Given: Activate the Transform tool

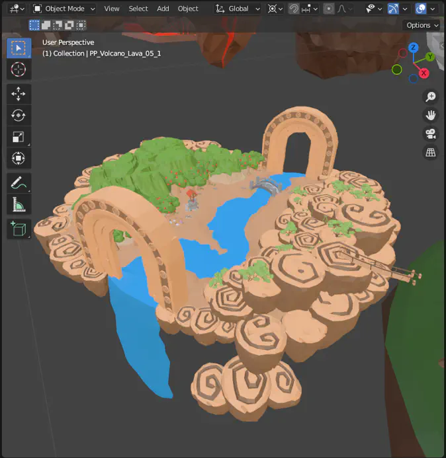Looking at the screenshot, I should pos(19,159).
